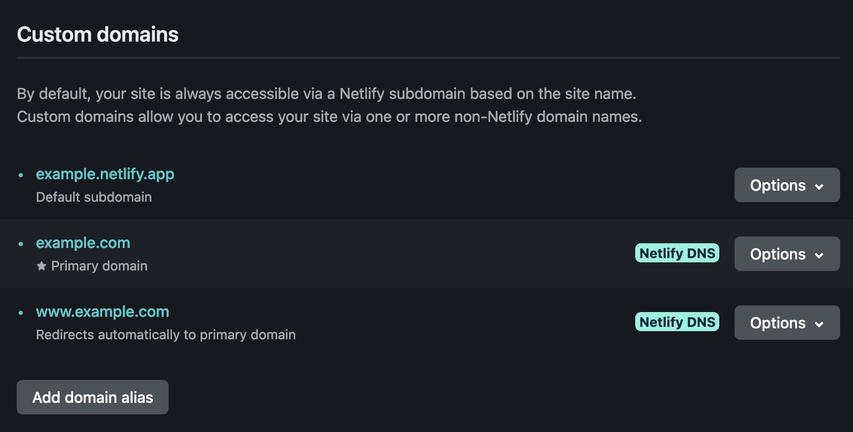Click the Netlify DNS badge for example.com
This screenshot has height=432, width=853.
pyautogui.click(x=677, y=253)
